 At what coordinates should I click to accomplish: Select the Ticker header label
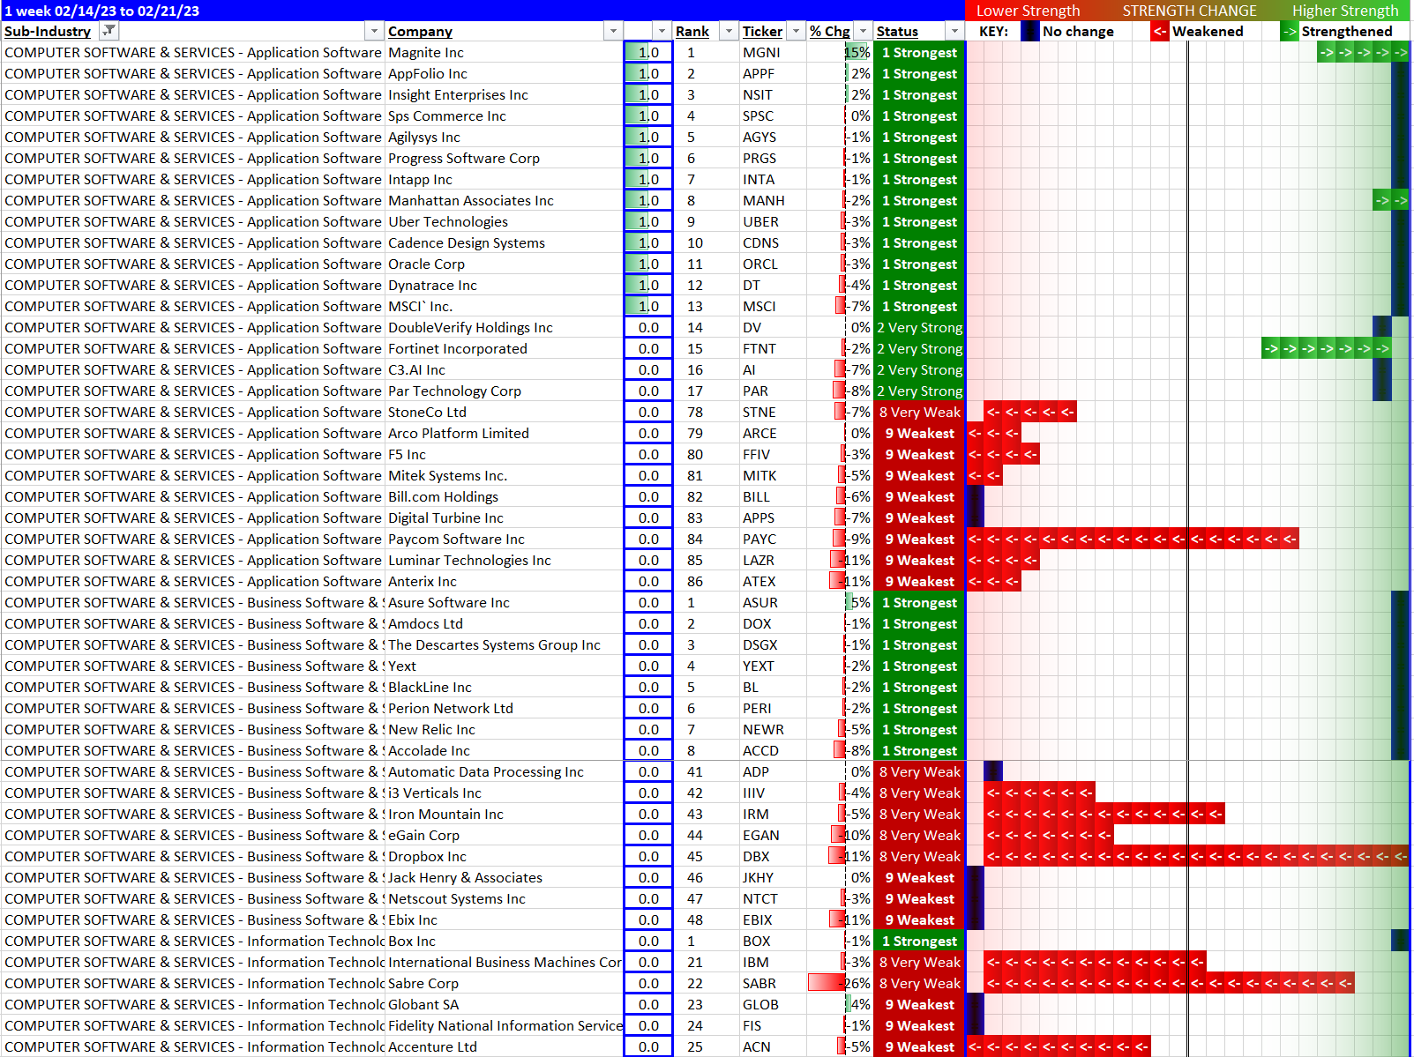click(762, 32)
